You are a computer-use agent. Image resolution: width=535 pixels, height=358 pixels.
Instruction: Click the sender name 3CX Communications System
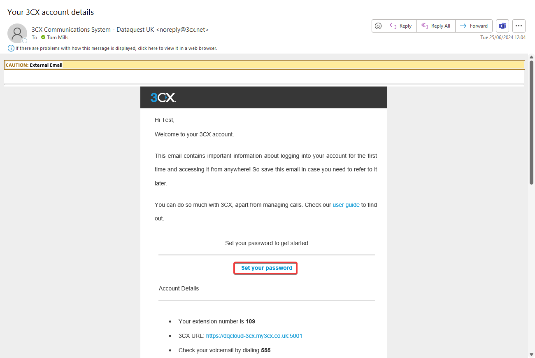[x=120, y=30]
